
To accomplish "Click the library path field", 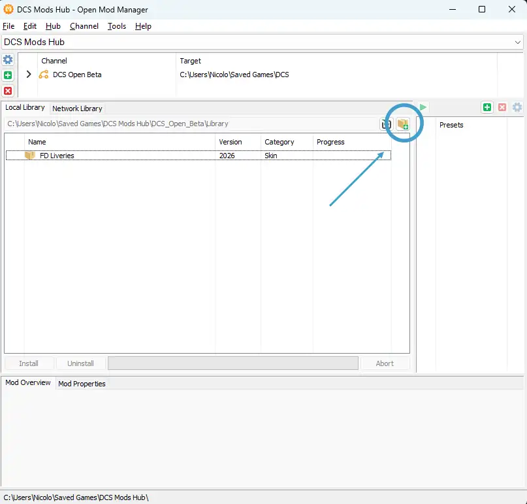I will pos(191,124).
